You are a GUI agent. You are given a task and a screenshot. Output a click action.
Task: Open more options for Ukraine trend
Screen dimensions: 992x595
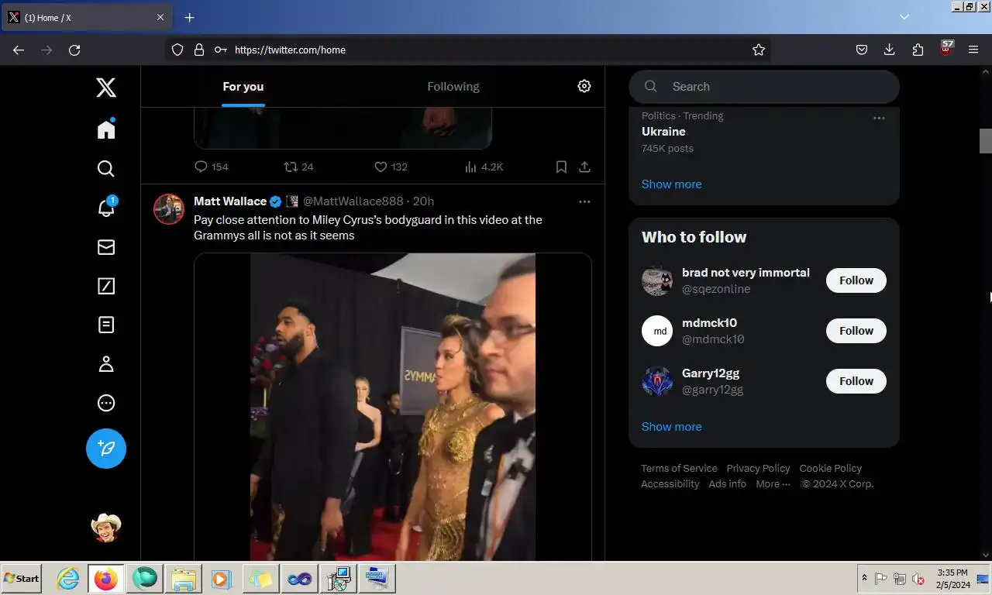[879, 118]
